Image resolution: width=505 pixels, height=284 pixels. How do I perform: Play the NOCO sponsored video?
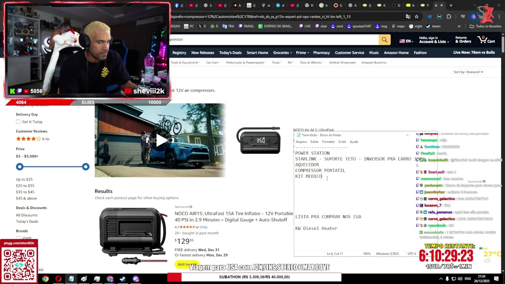(160, 140)
